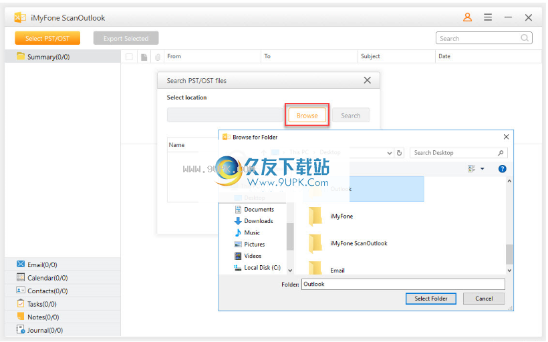
Task: Open the Tasks(0/0) category
Action: pyautogui.click(x=63, y=304)
